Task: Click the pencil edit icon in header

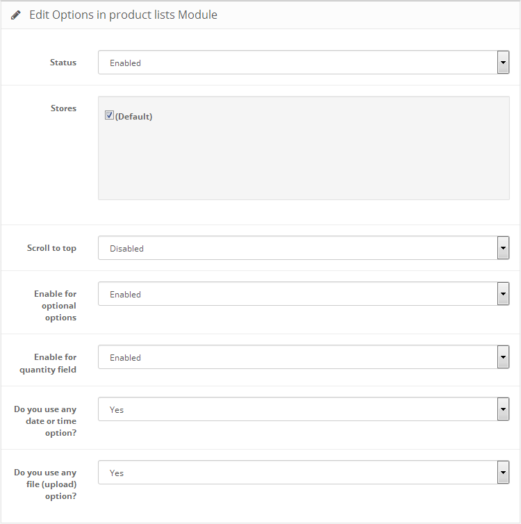Action: (16, 15)
